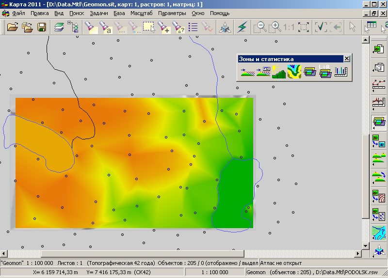
Task: Save with the floppy disk icon
Action: (x=42, y=27)
